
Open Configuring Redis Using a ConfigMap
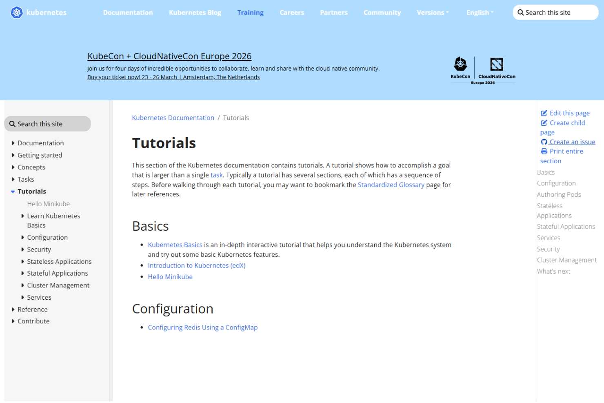[x=203, y=327]
